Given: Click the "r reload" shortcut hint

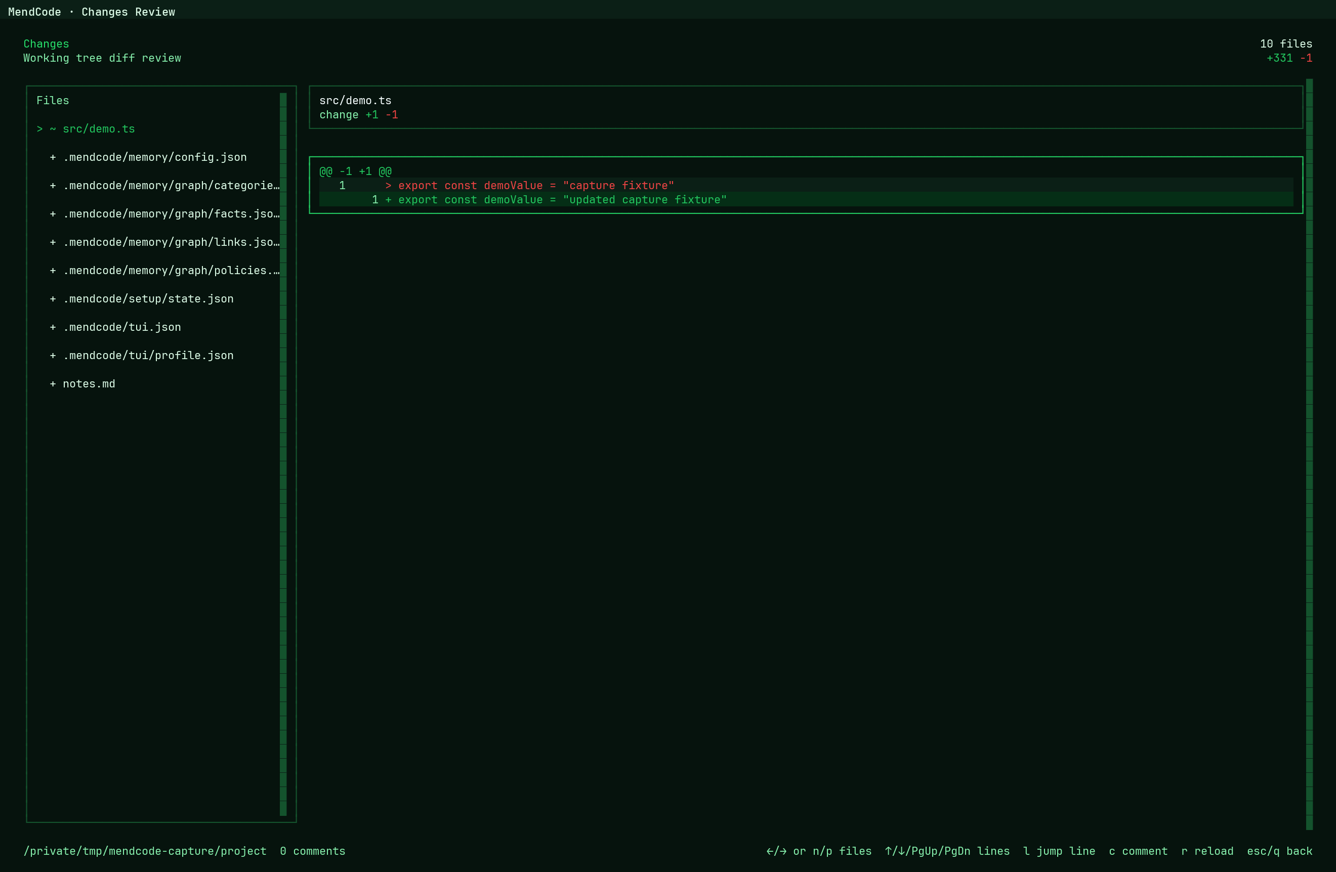Looking at the screenshot, I should click(x=1207, y=851).
